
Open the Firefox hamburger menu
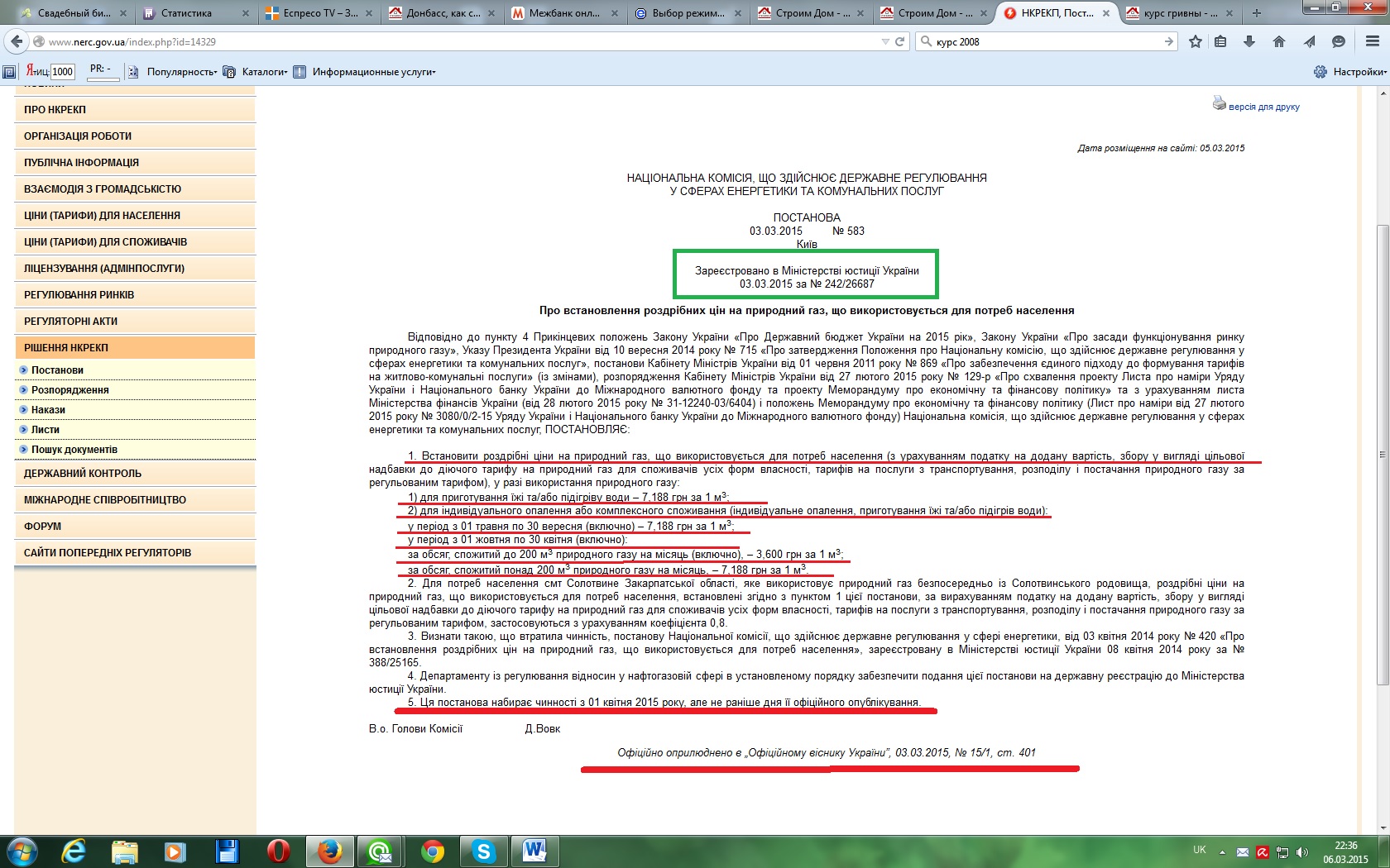point(1373,41)
